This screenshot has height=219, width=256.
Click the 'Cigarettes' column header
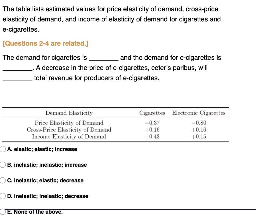pyautogui.click(x=152, y=113)
